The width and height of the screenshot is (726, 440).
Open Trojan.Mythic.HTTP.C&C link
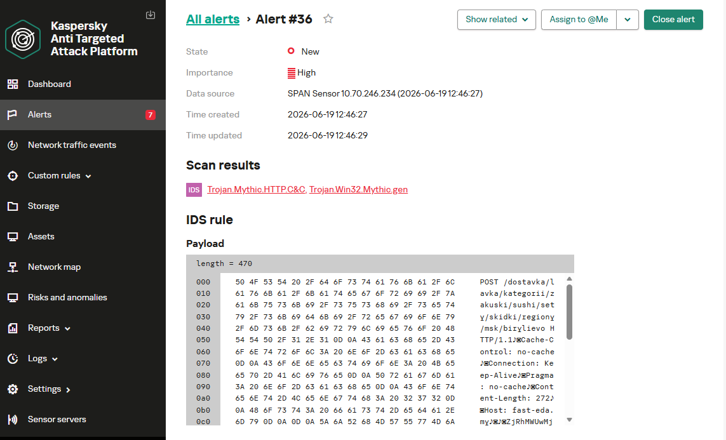click(256, 189)
